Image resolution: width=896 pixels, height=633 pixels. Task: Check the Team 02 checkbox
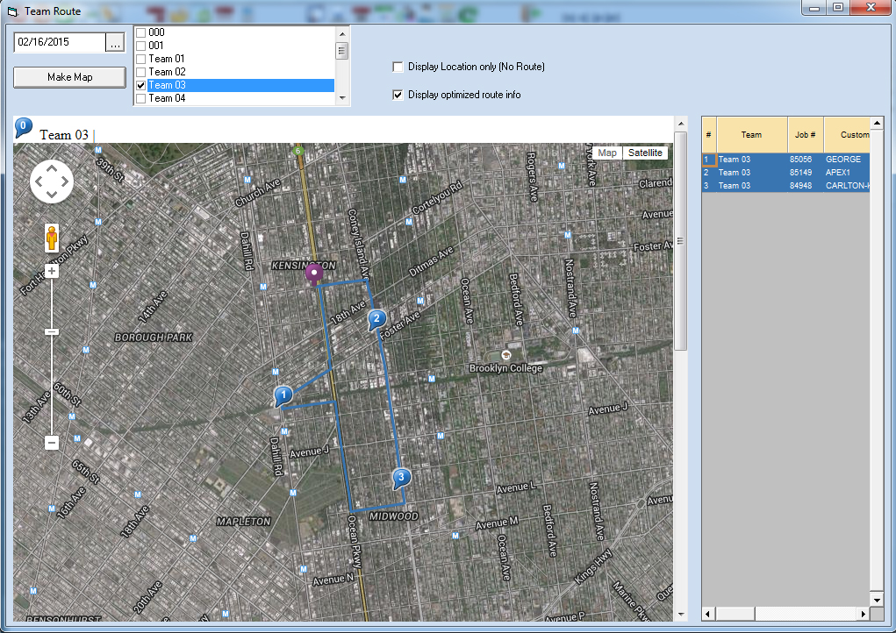[x=140, y=72]
